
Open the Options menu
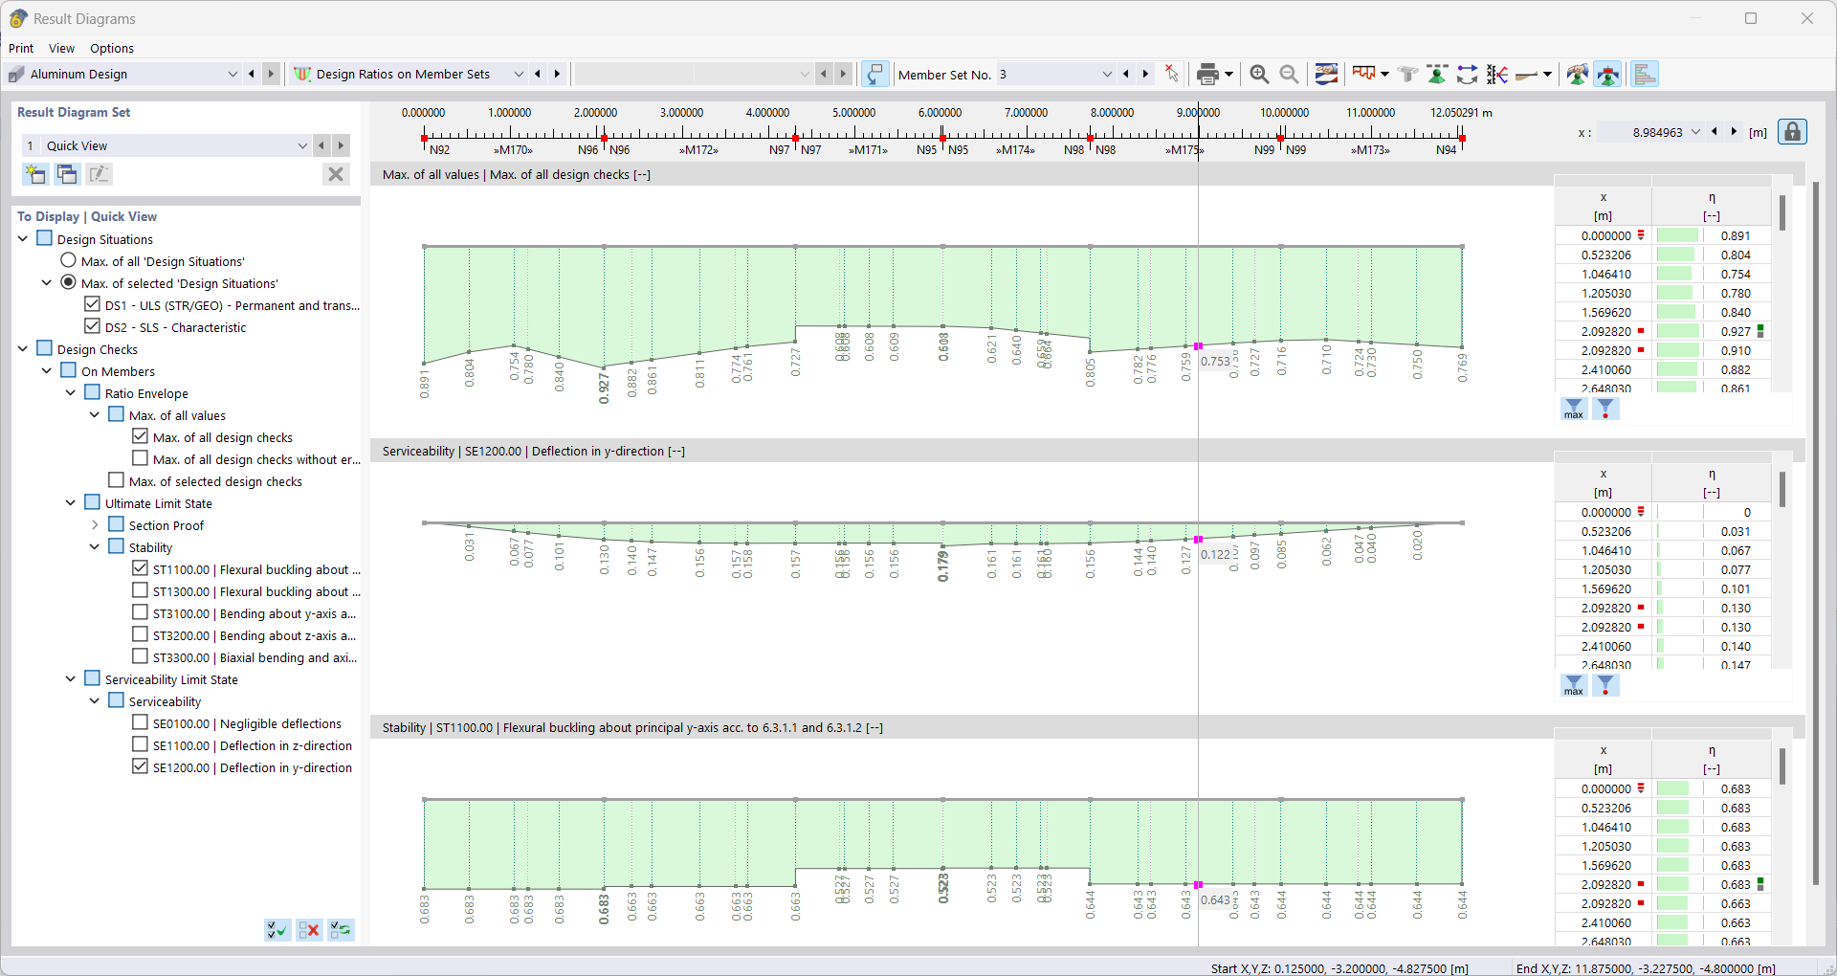point(112,48)
